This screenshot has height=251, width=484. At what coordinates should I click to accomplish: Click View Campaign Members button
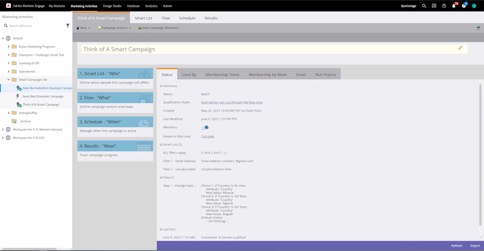[x=158, y=28]
